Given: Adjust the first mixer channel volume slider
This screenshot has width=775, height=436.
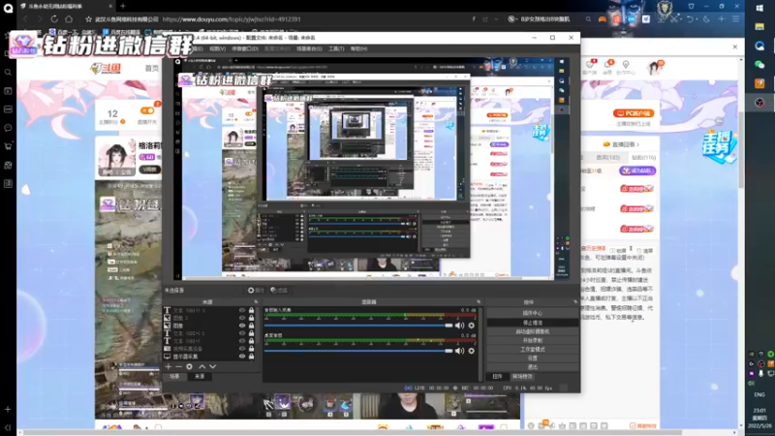Looking at the screenshot, I should point(358,326).
